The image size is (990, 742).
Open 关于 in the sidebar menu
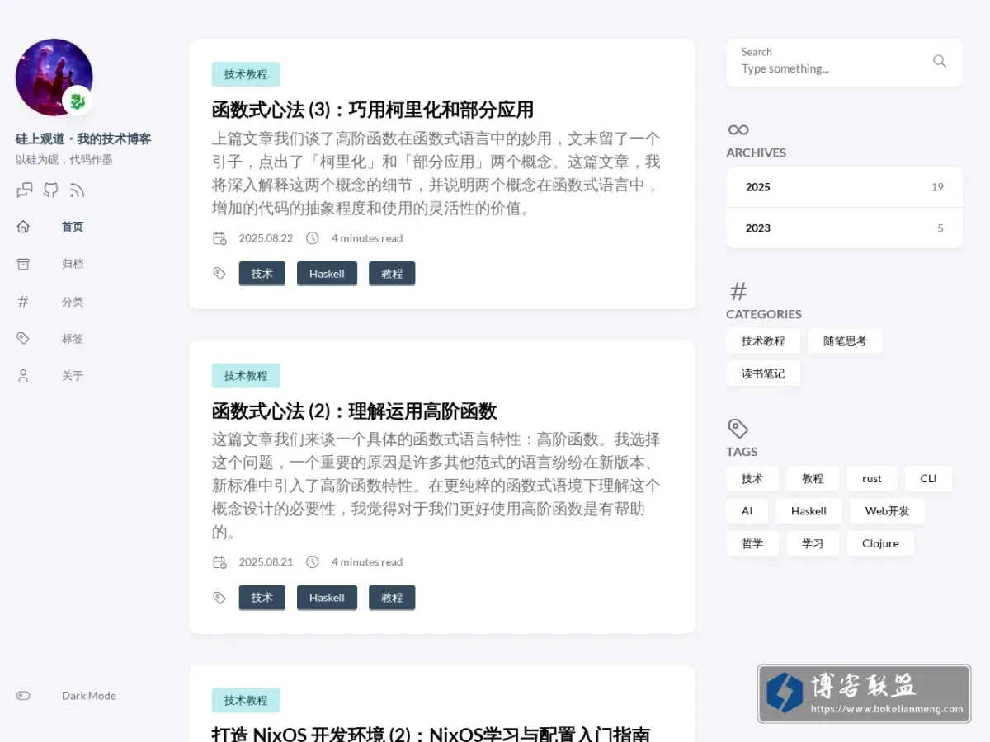tap(73, 376)
